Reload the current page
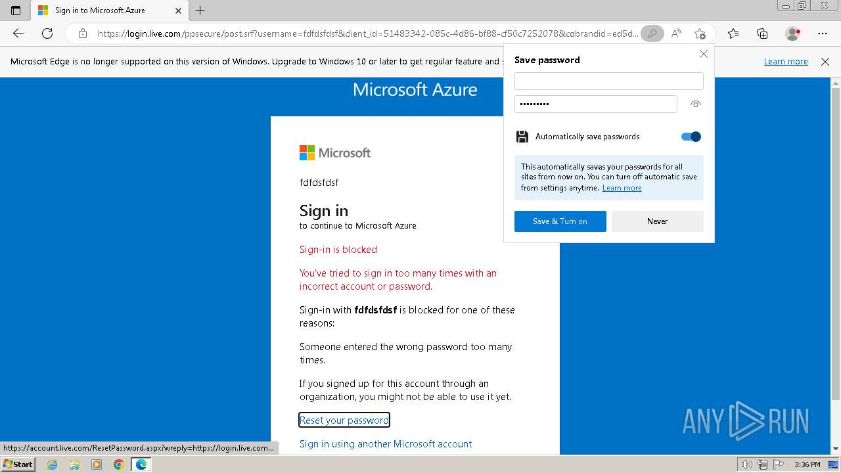The height and width of the screenshot is (473, 841). (x=47, y=34)
